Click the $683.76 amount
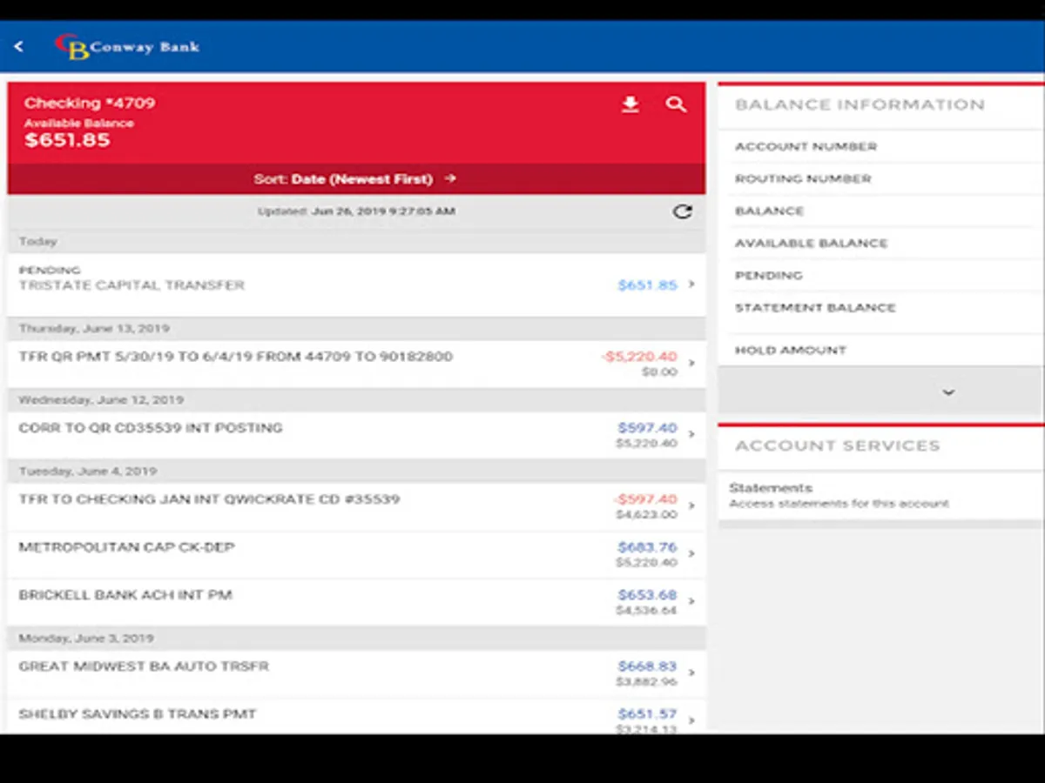Screen dimensions: 1045x783 pyautogui.click(x=647, y=547)
